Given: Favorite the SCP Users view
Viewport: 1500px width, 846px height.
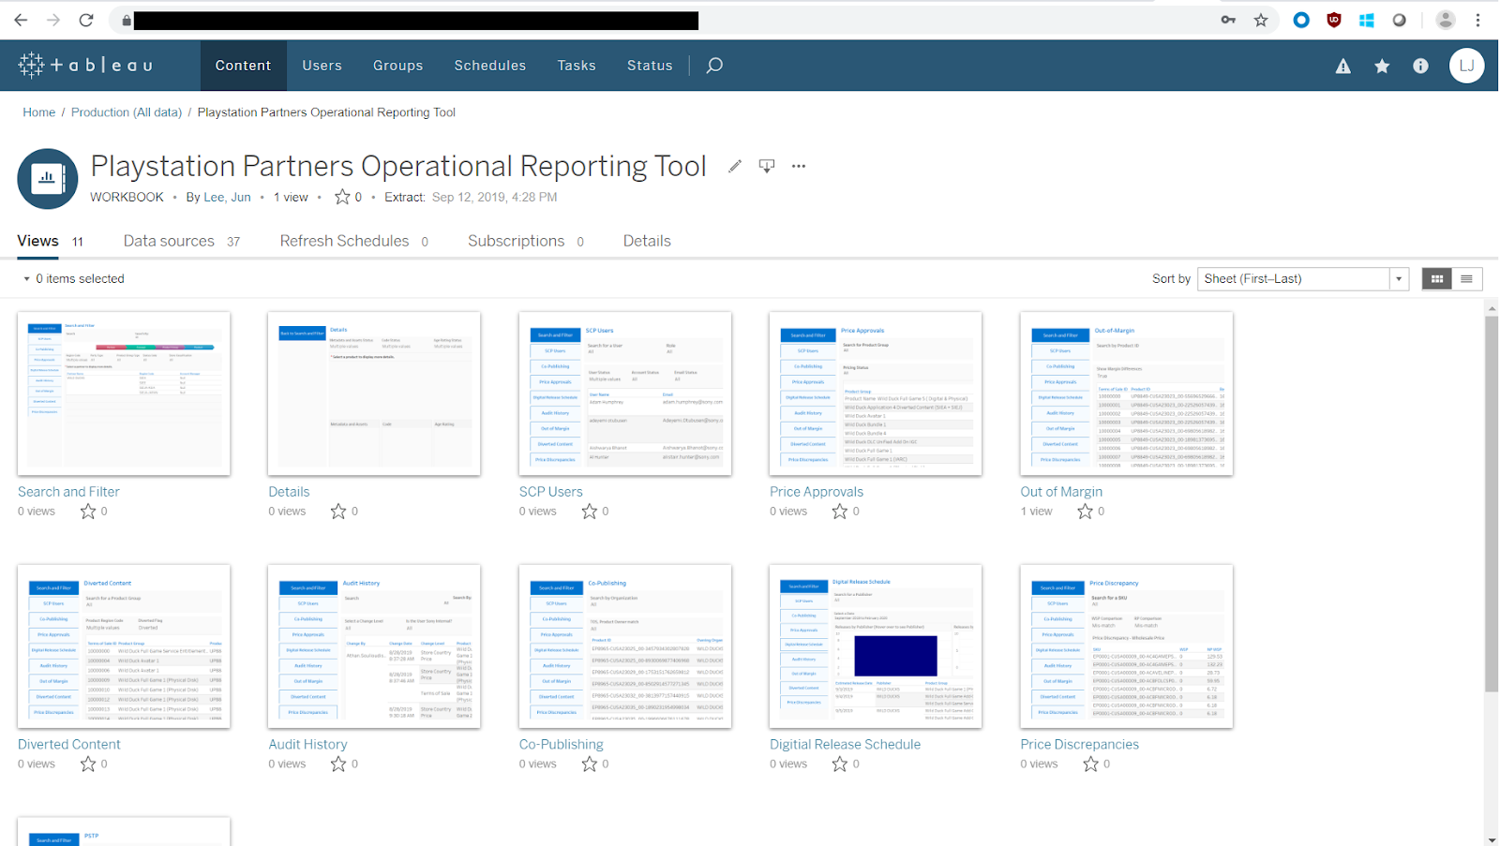Looking at the screenshot, I should 589,512.
